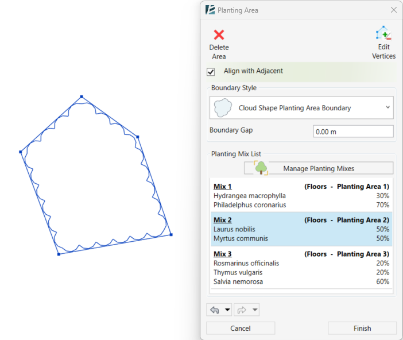Open the Boundary Style dropdown
The height and width of the screenshot is (340, 403).
pyautogui.click(x=388, y=107)
